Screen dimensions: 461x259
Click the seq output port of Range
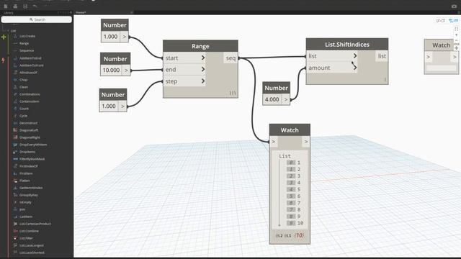230,58
